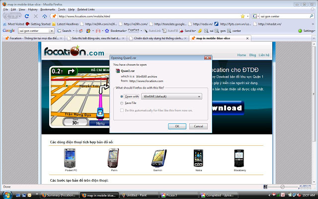Screen dimensions: 318x199
Task: Open the File menu
Action: point(5,9)
